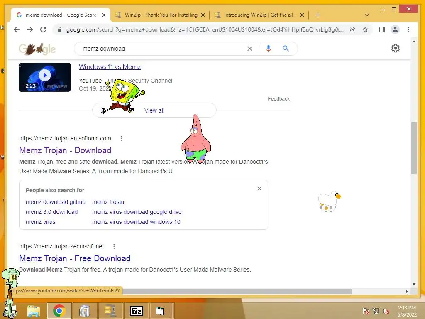Share this page from the address bar

coord(352,29)
